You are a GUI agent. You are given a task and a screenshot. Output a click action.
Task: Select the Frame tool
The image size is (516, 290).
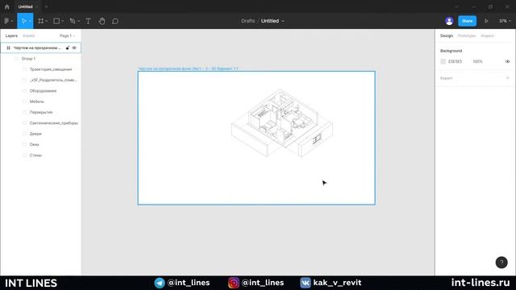41,21
